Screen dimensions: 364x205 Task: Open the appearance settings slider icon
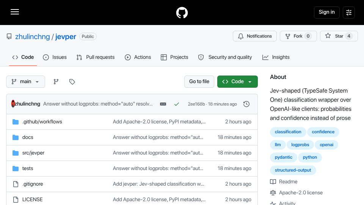tap(349, 12)
